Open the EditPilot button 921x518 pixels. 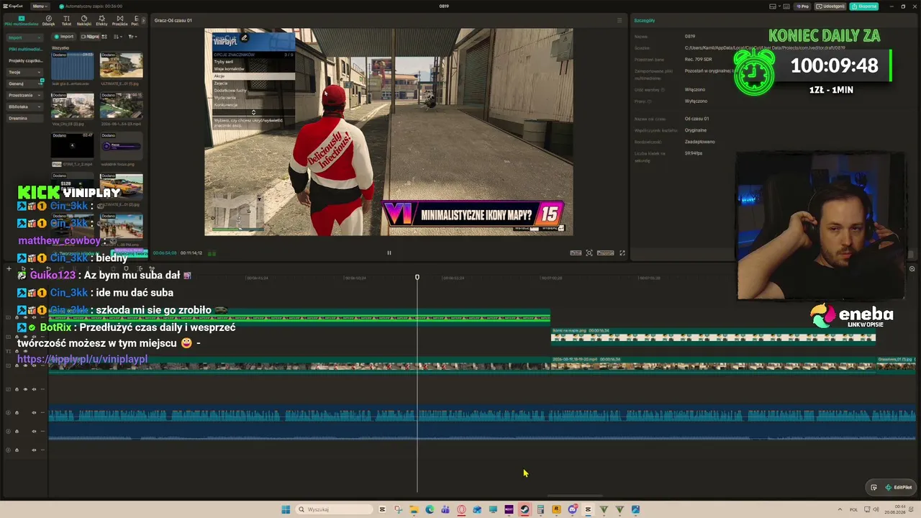click(x=899, y=487)
